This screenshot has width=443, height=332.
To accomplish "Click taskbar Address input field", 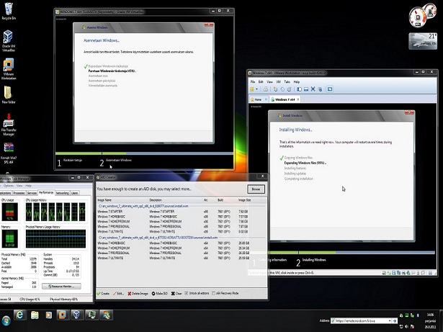I will [x=359, y=320].
